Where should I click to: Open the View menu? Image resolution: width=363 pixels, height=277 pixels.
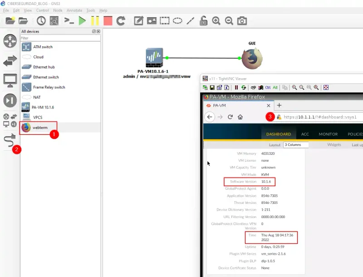[x=28, y=10]
